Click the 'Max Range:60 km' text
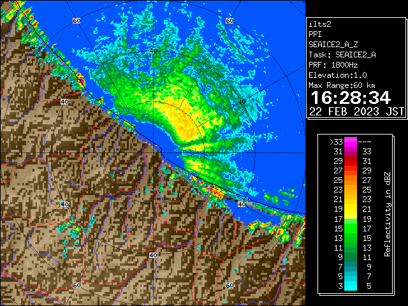408x306 pixels. pyautogui.click(x=342, y=85)
